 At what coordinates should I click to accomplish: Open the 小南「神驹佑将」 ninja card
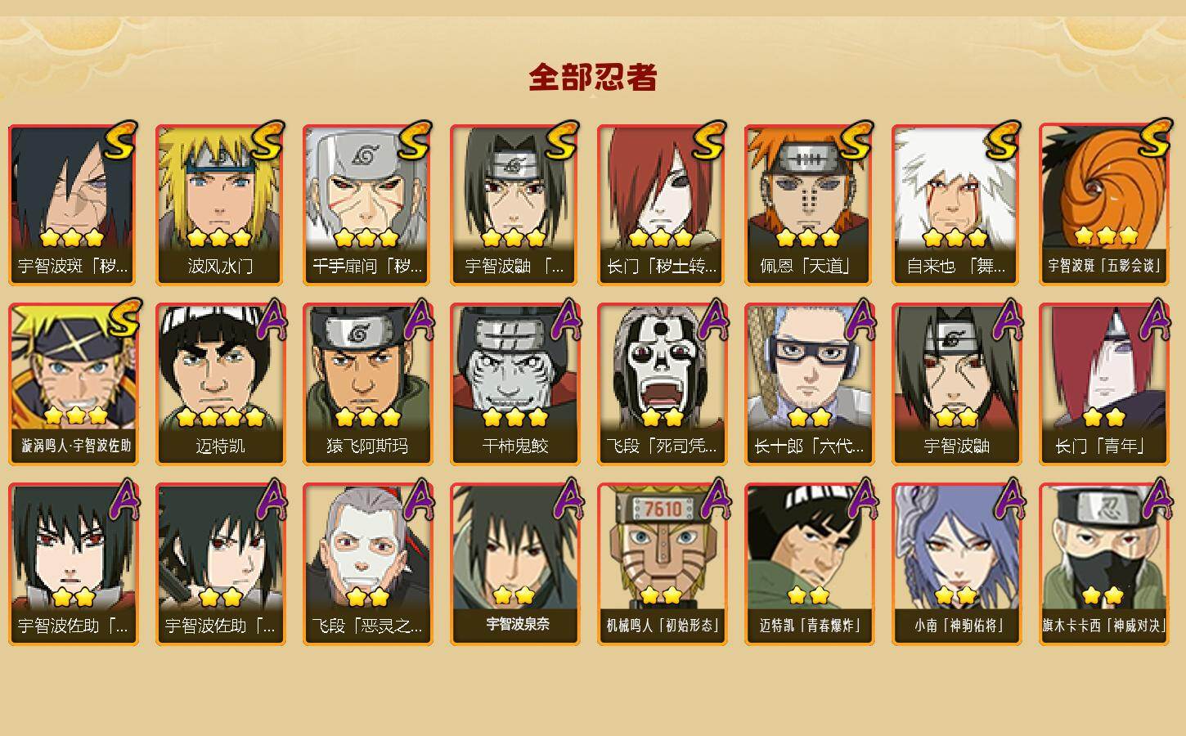pyautogui.click(x=956, y=564)
